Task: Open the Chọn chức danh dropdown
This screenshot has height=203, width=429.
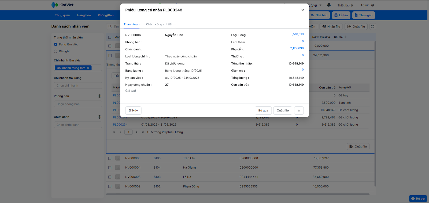Action: 78,125
